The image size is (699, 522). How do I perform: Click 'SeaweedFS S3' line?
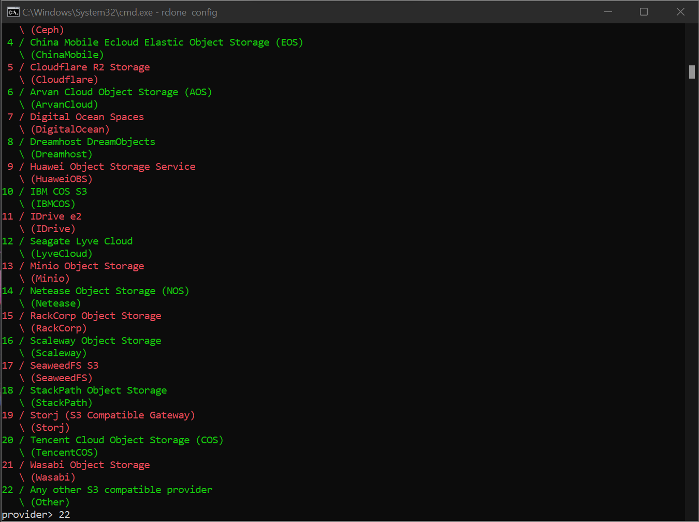pyautogui.click(x=64, y=366)
